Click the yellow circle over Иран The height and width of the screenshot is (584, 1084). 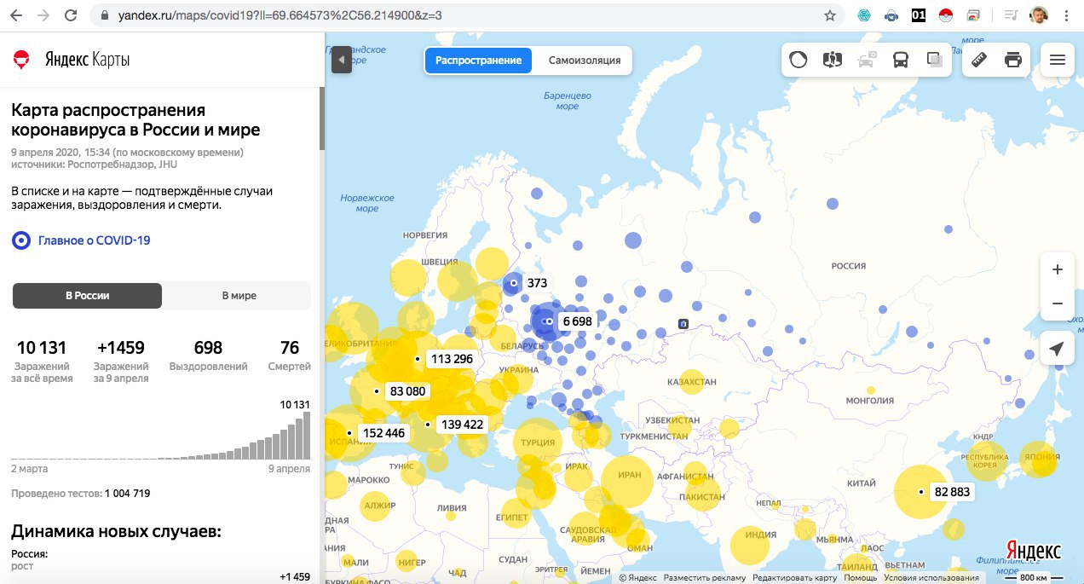628,482
